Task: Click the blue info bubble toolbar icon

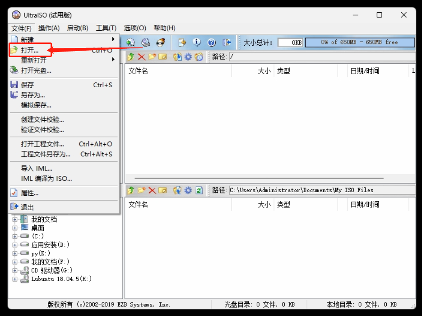Action: [x=197, y=42]
